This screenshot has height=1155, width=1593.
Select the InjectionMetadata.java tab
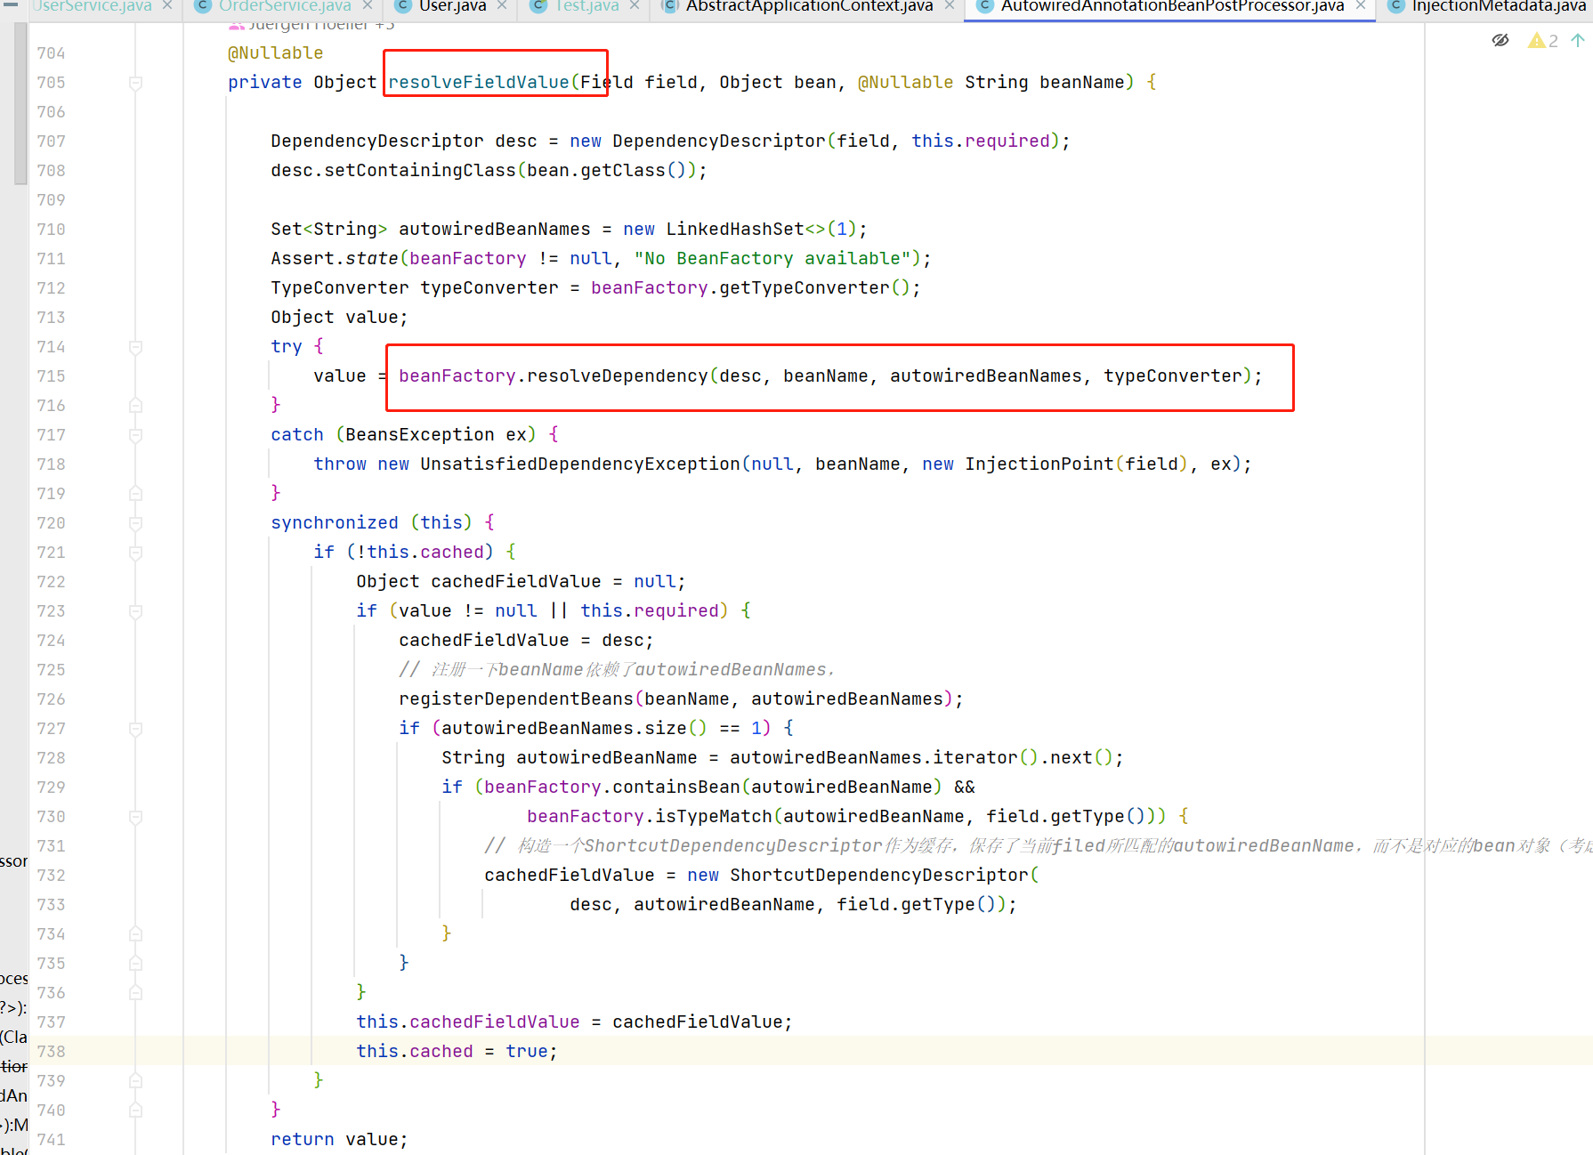point(1498,6)
